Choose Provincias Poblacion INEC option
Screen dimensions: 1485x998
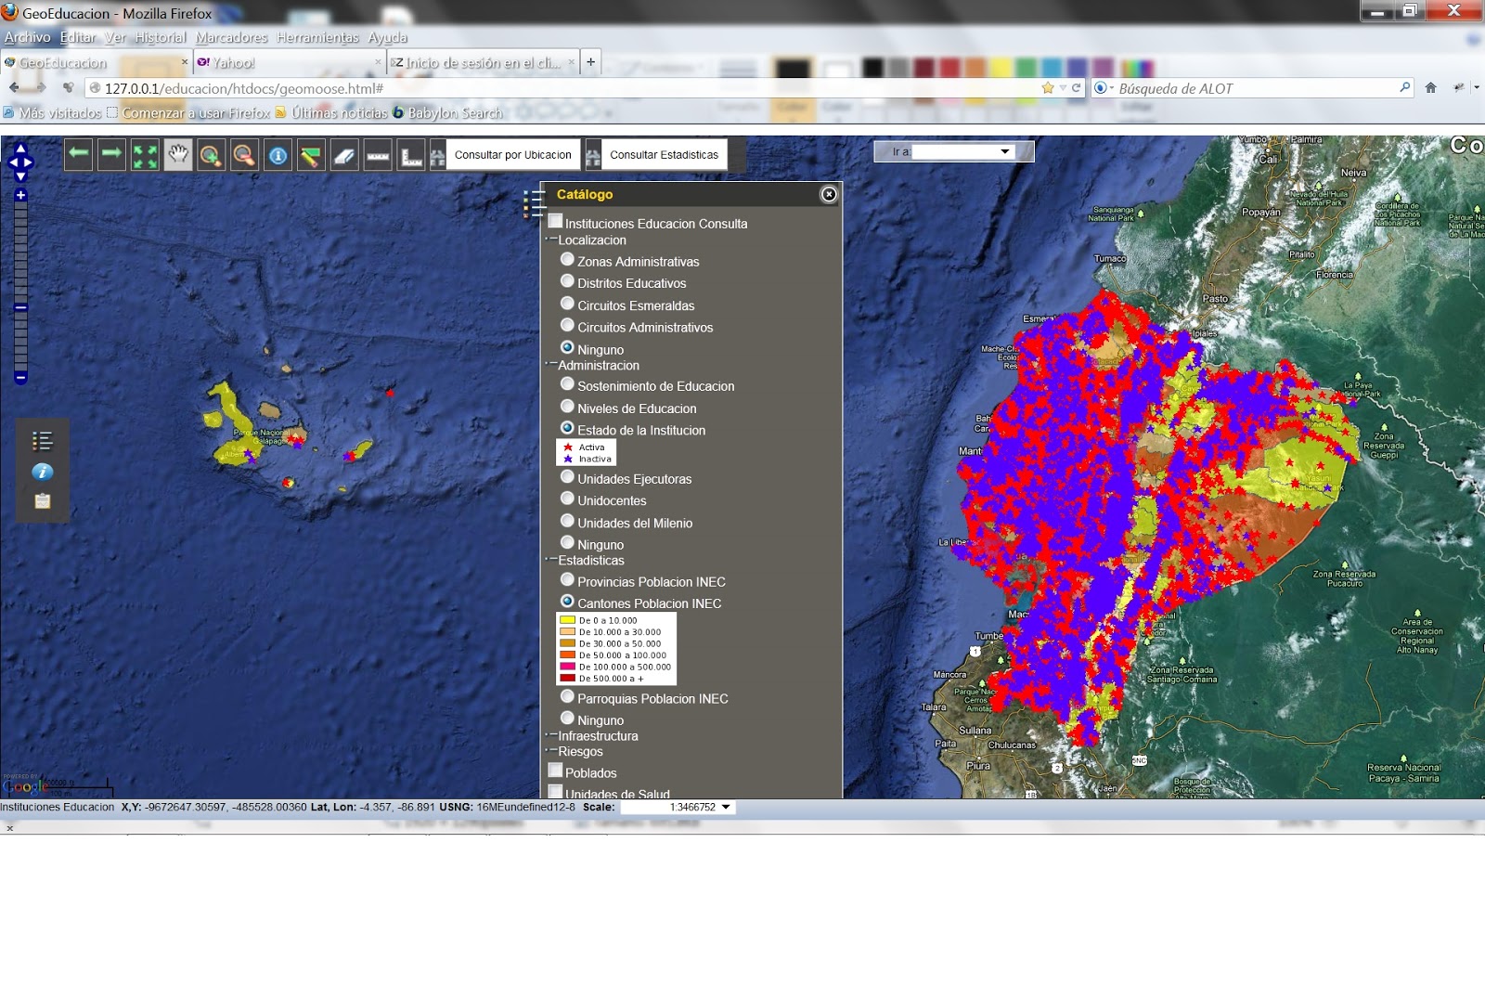pyautogui.click(x=567, y=579)
